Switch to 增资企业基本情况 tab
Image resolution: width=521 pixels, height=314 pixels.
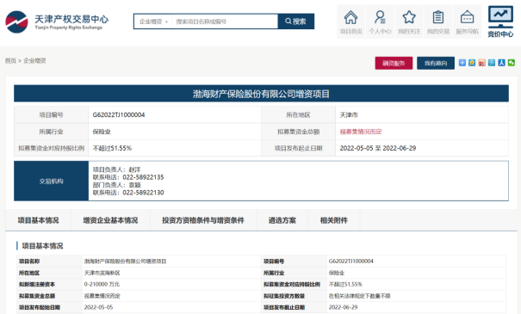click(110, 220)
